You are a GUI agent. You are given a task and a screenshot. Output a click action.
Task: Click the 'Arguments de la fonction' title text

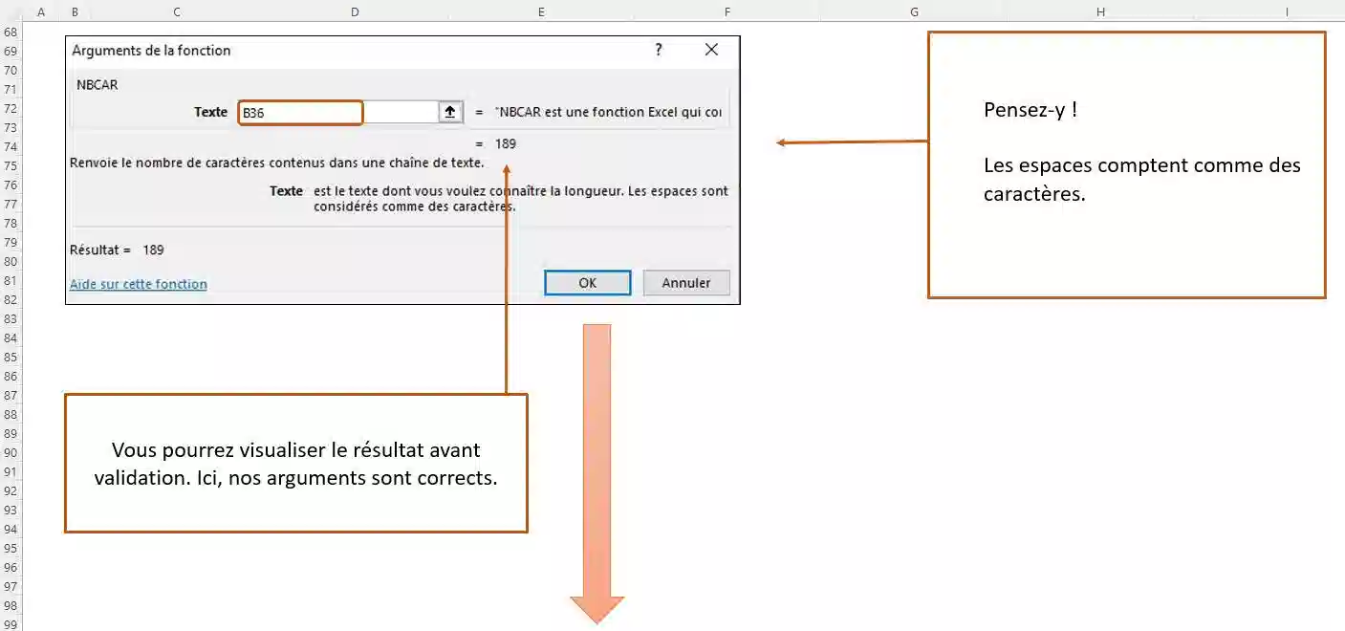(151, 51)
